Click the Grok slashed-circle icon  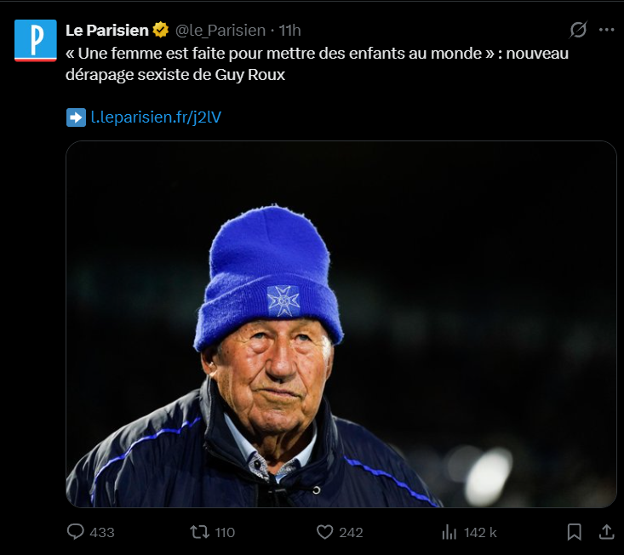[578, 30]
